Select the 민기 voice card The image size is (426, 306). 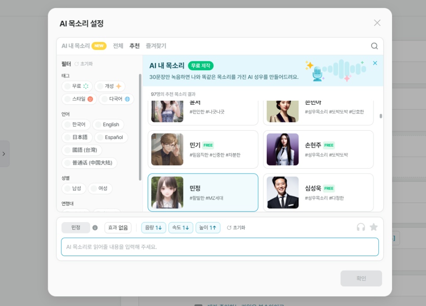[203, 149]
